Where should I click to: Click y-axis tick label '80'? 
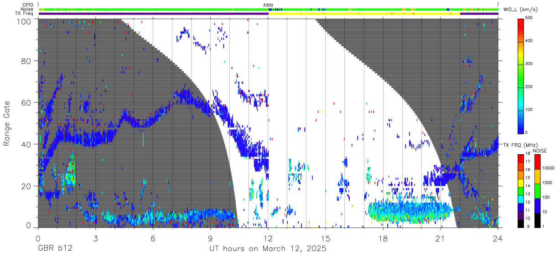point(27,61)
